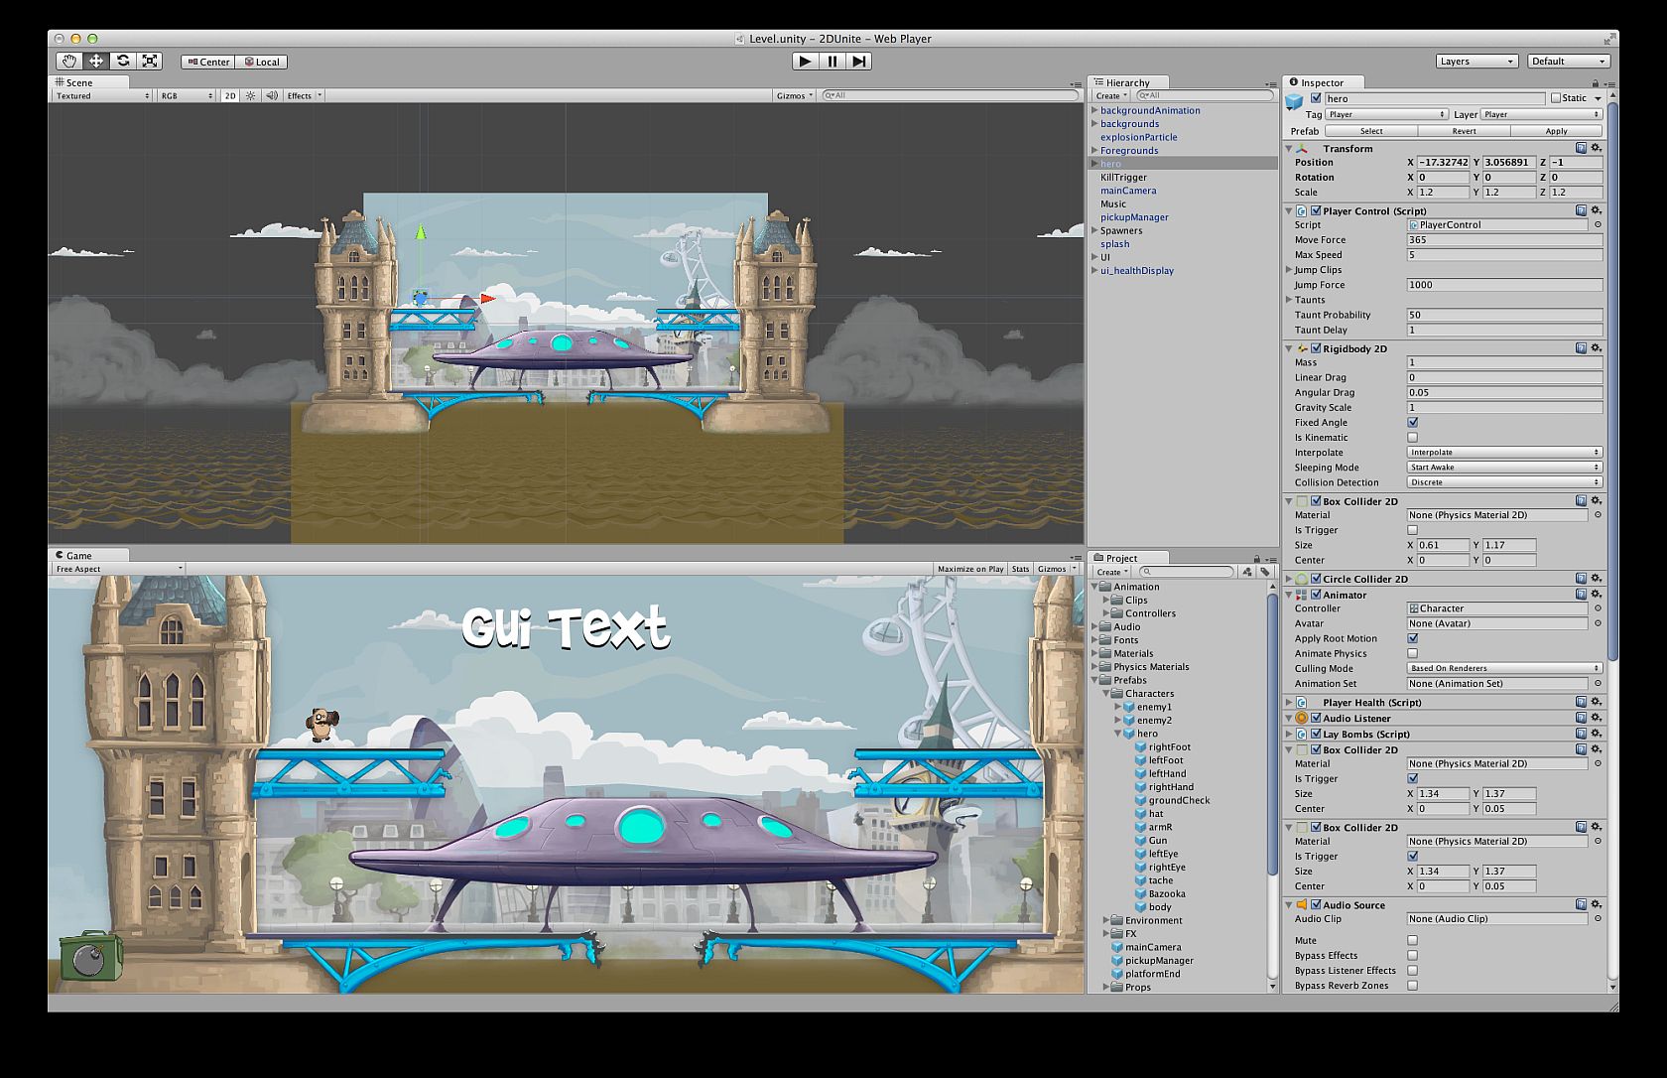Screen dimensions: 1667x1078
Task: Switch to the Game tab
Action: pyautogui.click(x=88, y=556)
